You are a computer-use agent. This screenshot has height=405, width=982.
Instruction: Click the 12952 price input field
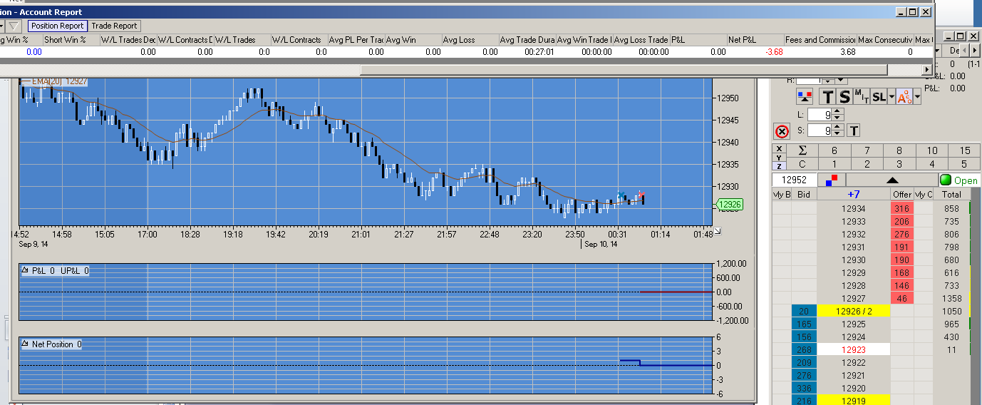[794, 180]
